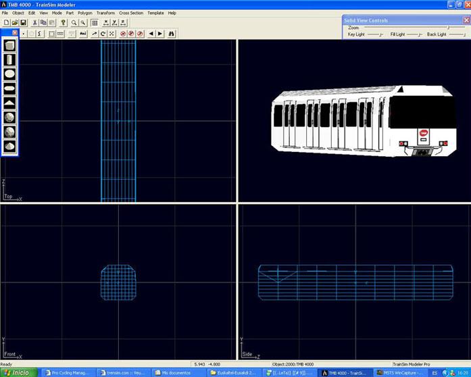Select the box primitive shape
Image resolution: width=471 pixels, height=377 pixels.
[x=10, y=46]
